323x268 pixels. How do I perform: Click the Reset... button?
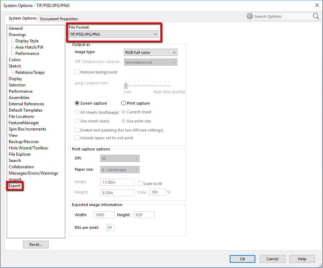(36, 245)
